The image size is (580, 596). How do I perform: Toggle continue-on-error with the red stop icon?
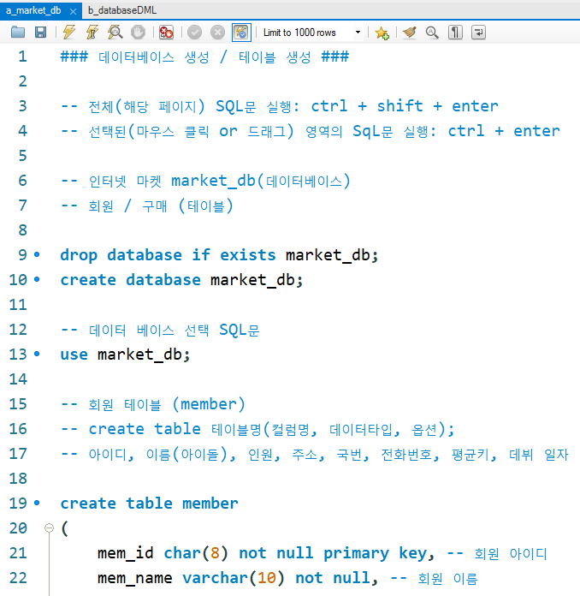[166, 33]
